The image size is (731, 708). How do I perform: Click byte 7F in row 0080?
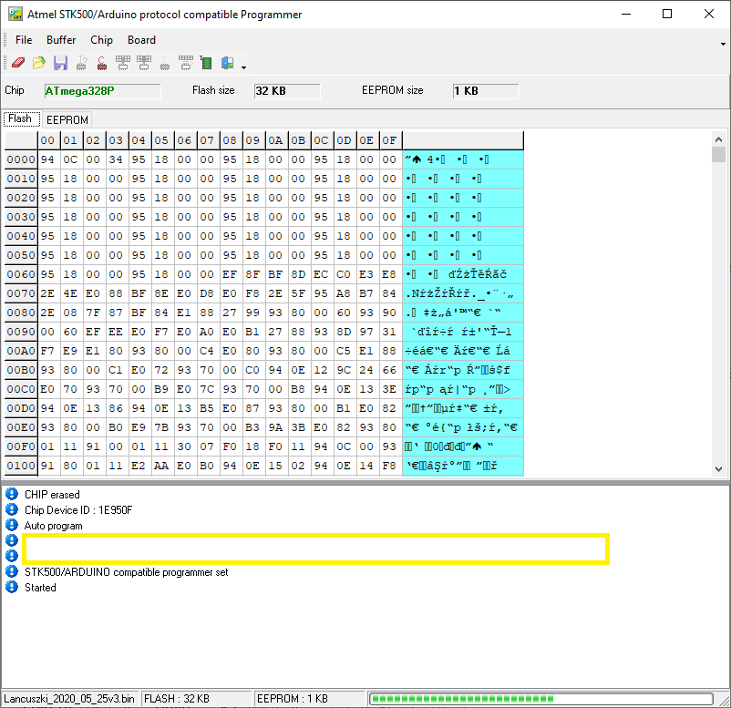[x=93, y=313]
